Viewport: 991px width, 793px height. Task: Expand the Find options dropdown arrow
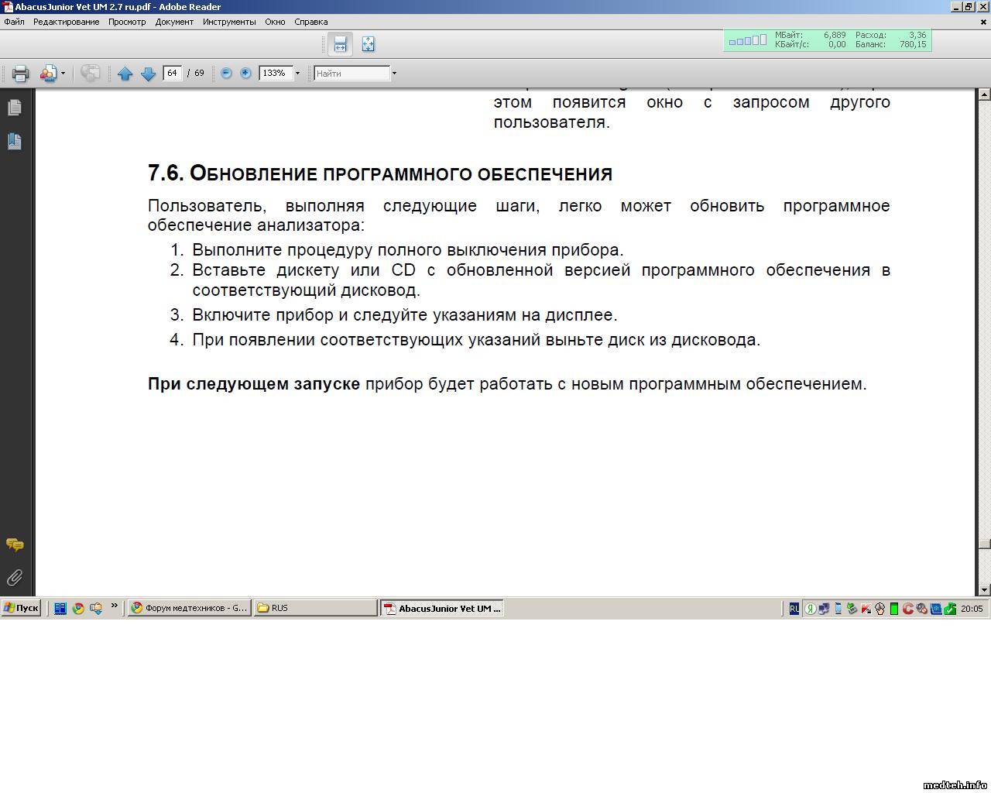tap(394, 74)
